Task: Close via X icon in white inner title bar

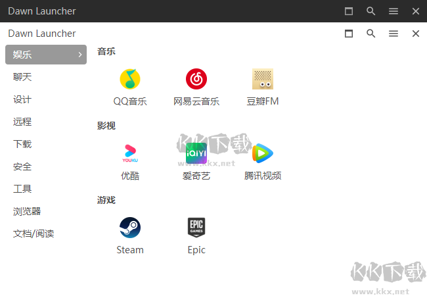Action: (416, 34)
